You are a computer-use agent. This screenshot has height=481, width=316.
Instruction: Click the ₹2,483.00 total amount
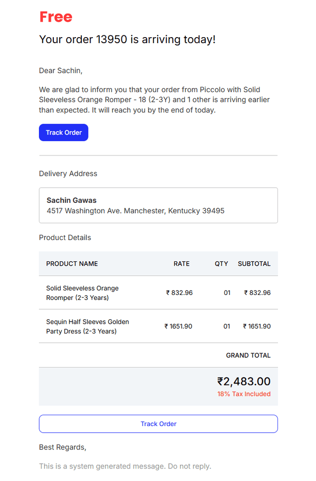click(x=244, y=382)
